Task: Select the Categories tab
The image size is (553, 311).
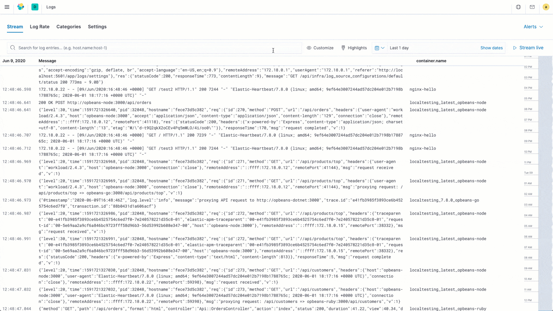Action: tap(68, 26)
